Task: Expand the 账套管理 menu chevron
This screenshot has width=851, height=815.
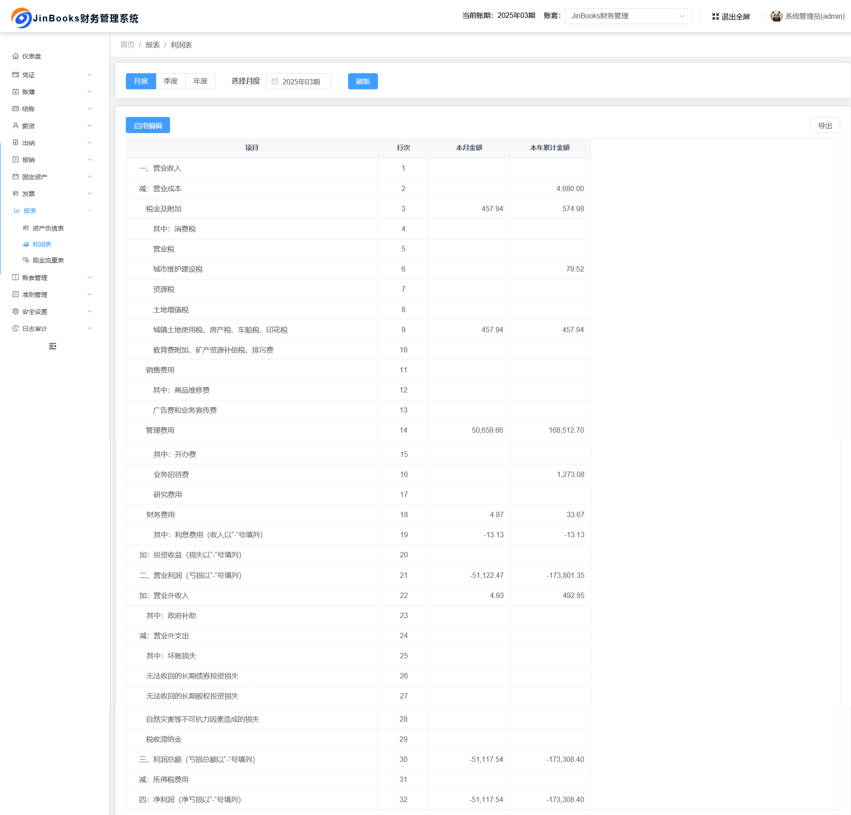Action: 90,277
